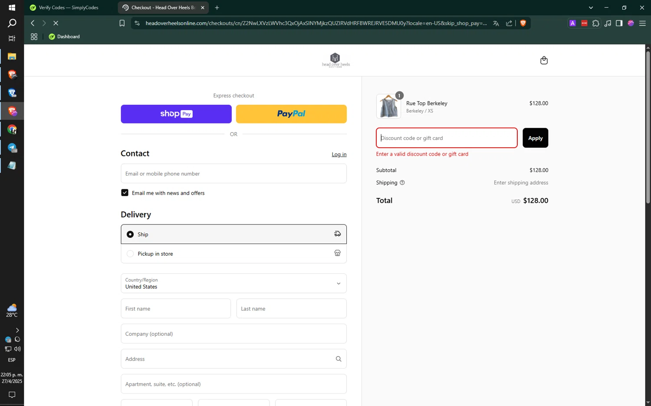Screen dimensions: 651x406
Task: Open Windows Start menu
Action: click(x=12, y=8)
